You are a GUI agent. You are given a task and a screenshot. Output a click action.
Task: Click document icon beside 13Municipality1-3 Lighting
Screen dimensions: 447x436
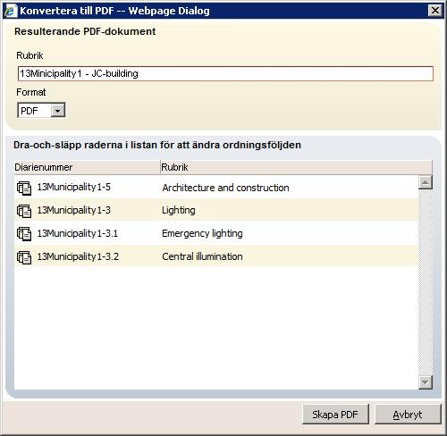[x=24, y=211]
